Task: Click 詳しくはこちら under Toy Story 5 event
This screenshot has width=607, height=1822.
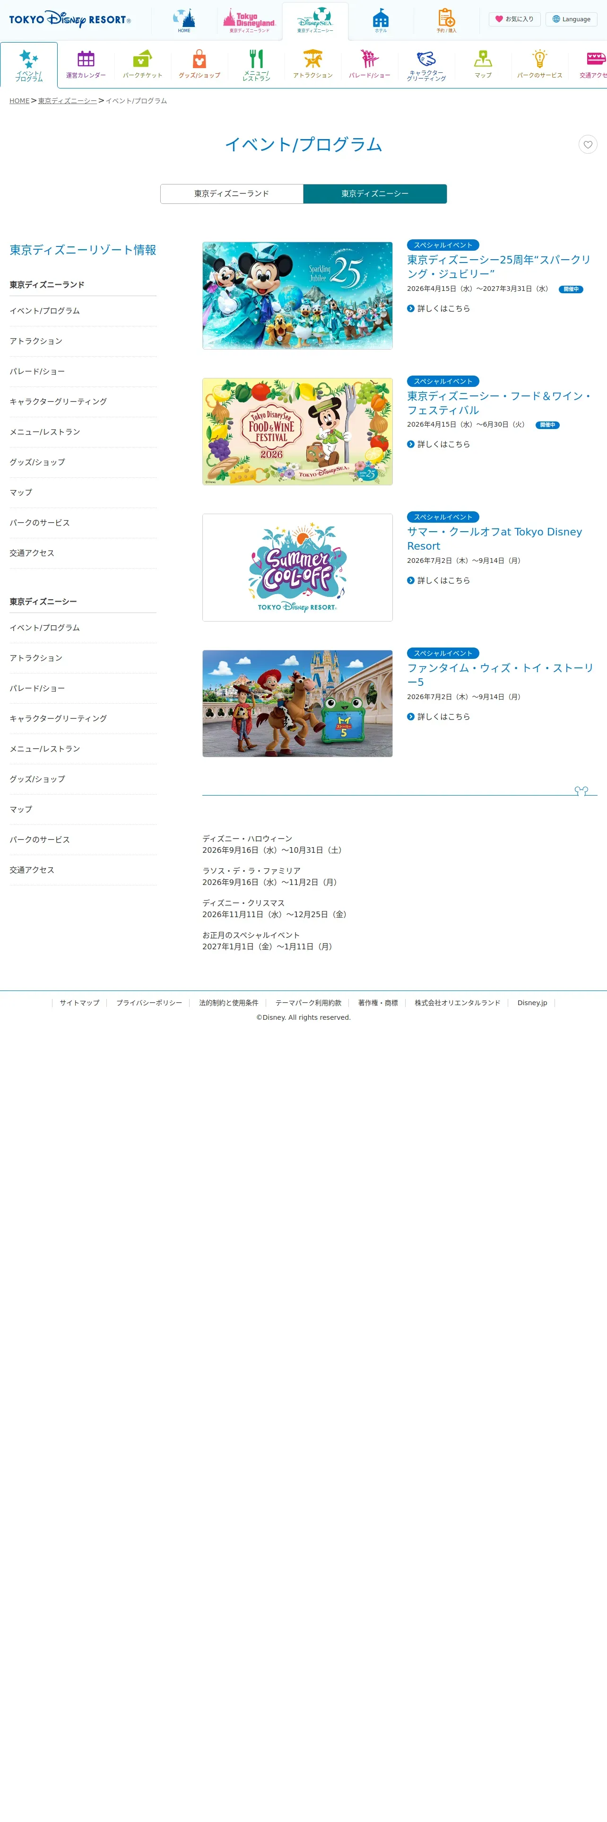Action: [x=439, y=717]
